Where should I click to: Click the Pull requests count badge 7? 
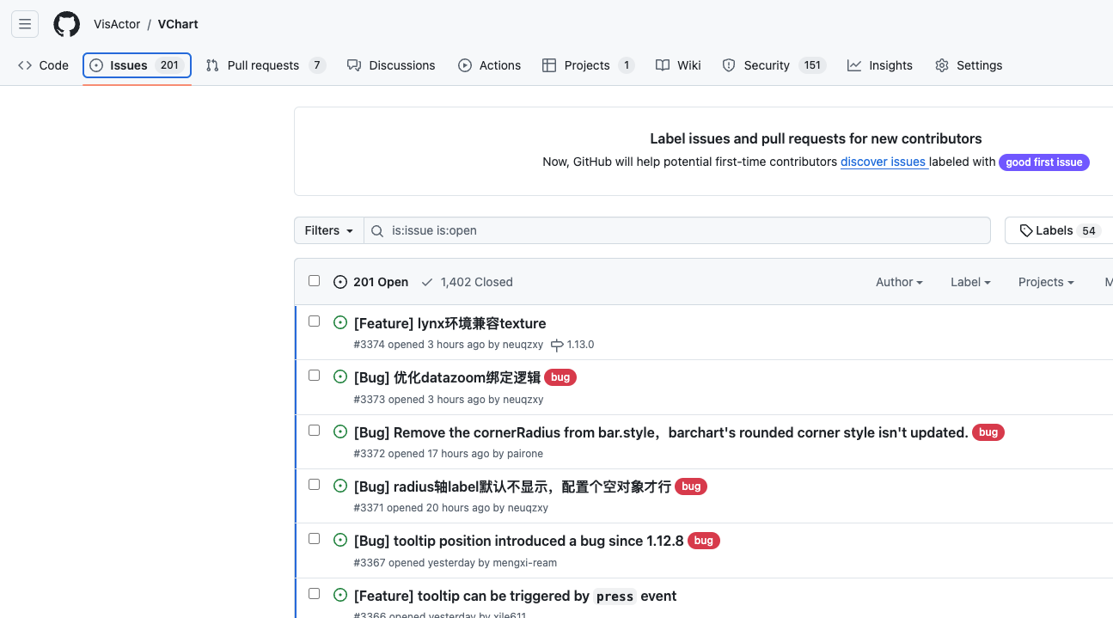[x=317, y=65]
